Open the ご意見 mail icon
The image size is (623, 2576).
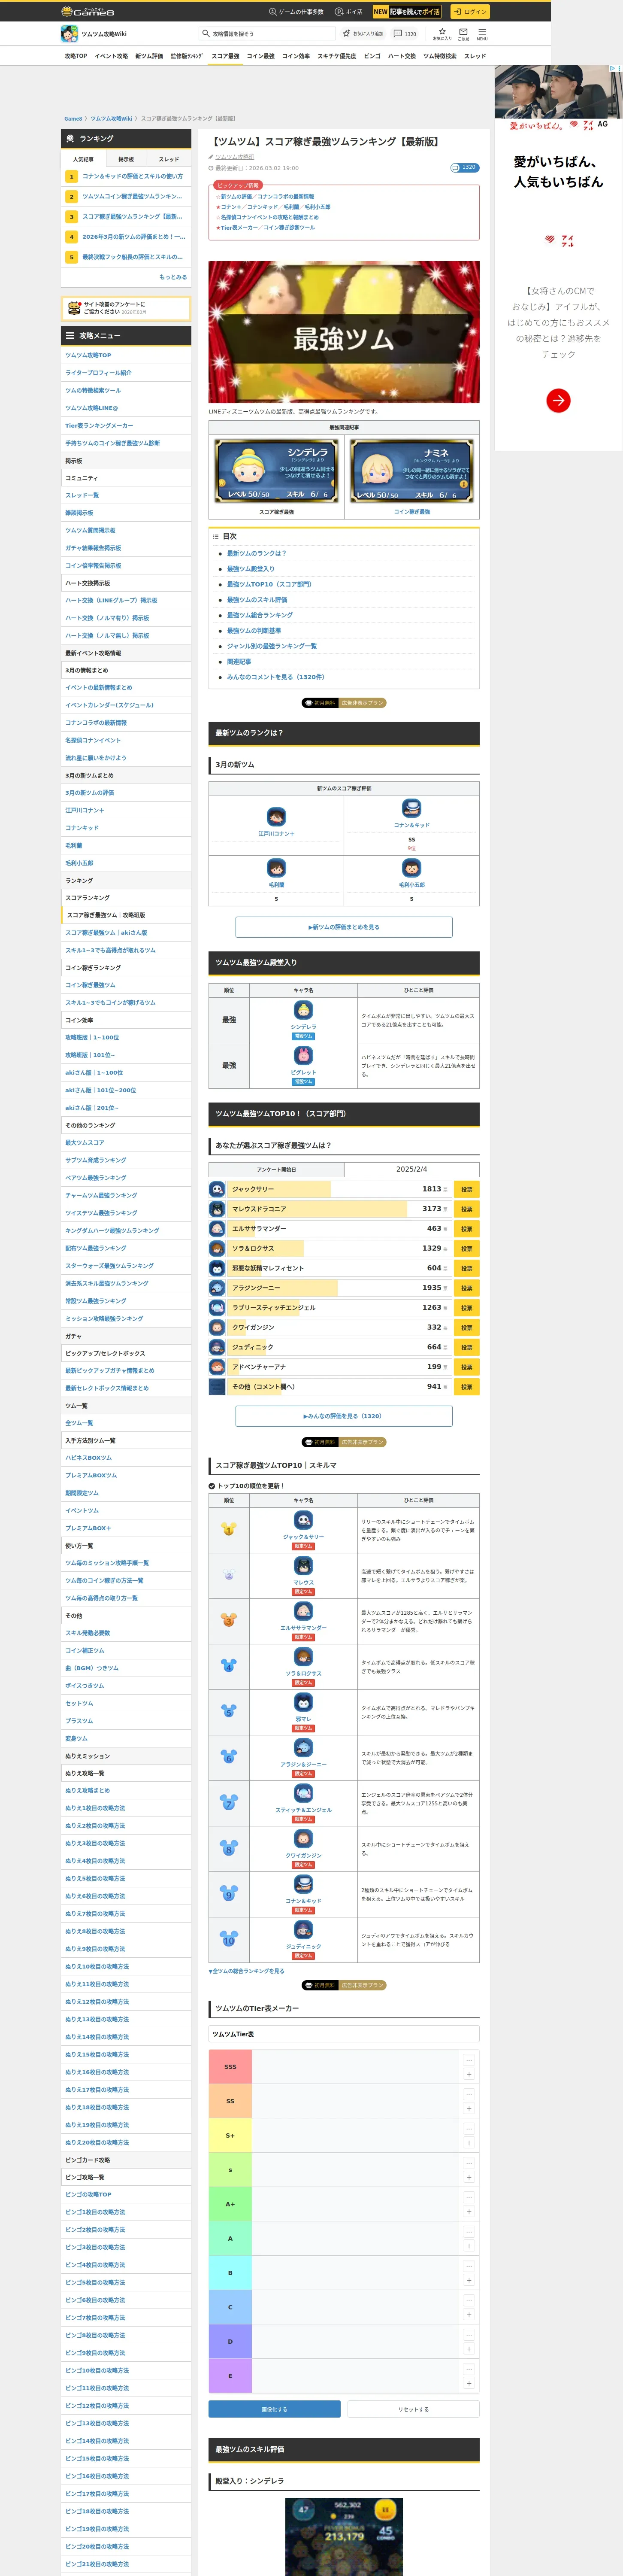pos(463,33)
